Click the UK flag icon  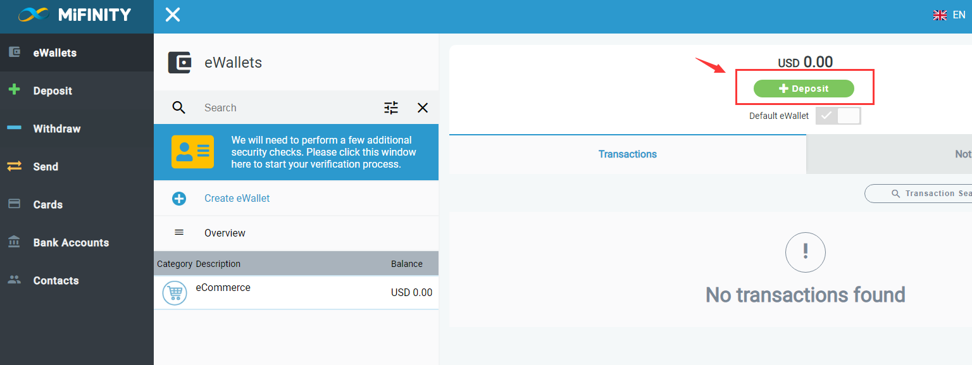point(940,15)
